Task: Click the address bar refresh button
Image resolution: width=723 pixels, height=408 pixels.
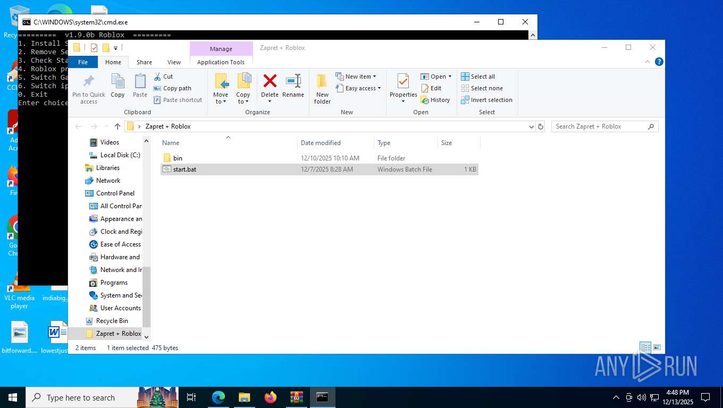Action: [541, 126]
